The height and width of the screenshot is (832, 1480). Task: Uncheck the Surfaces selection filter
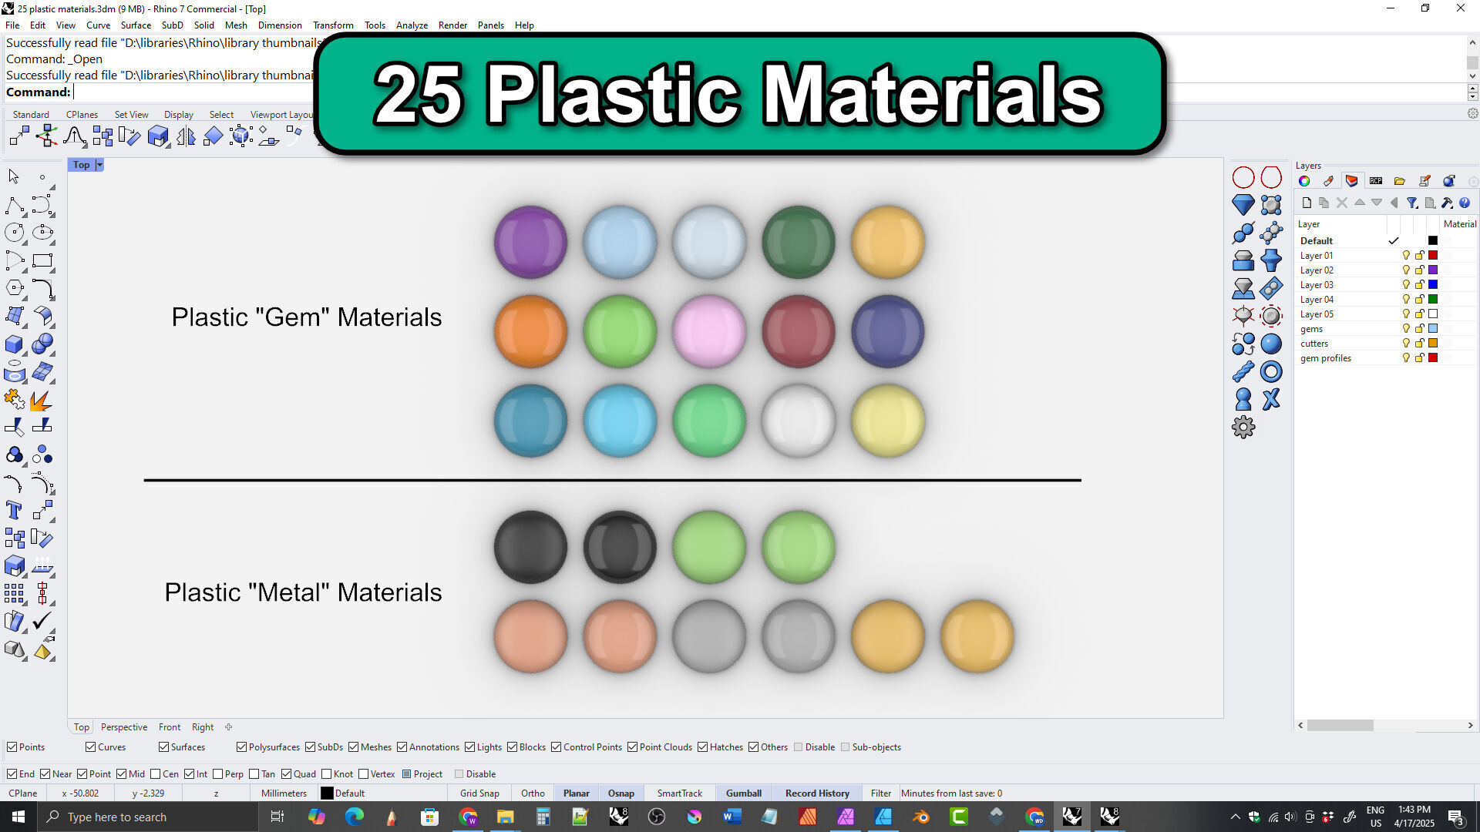point(163,747)
